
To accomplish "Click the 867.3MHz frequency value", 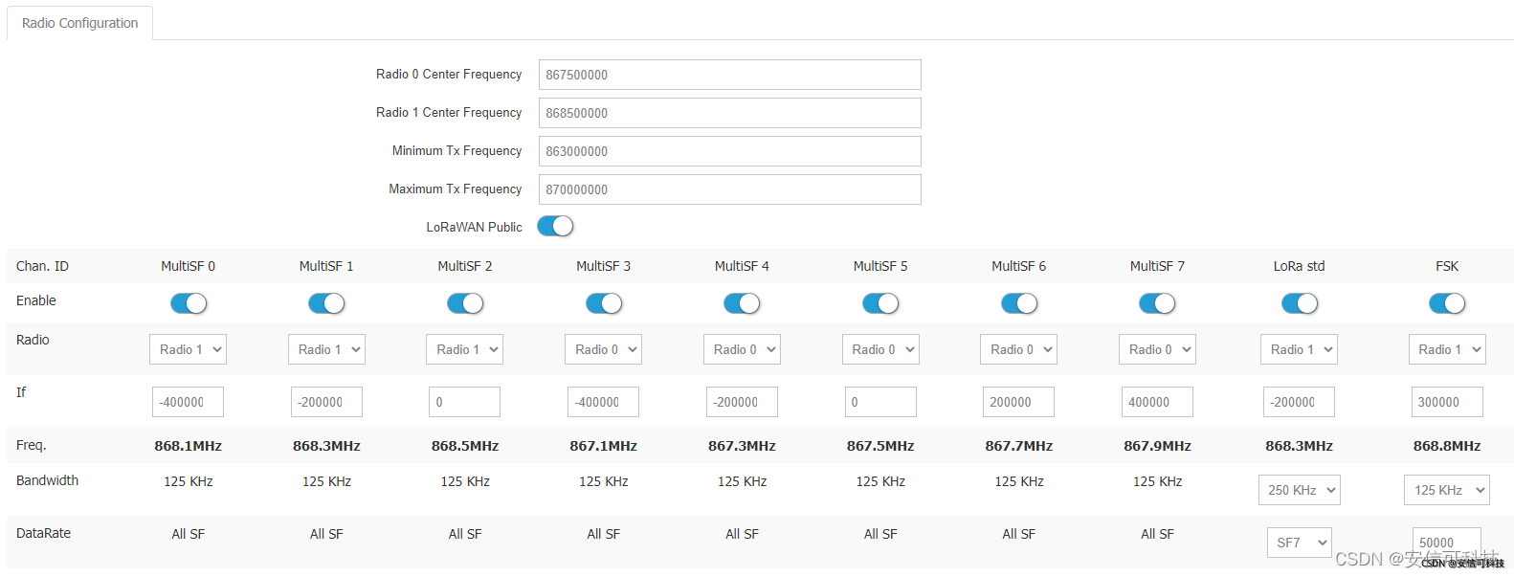I will (x=742, y=446).
